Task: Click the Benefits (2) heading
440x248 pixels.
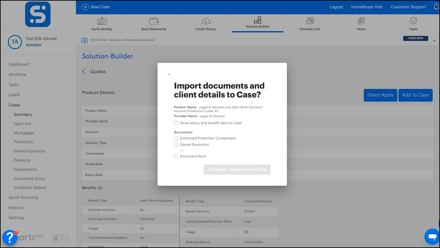Action: coord(92,188)
